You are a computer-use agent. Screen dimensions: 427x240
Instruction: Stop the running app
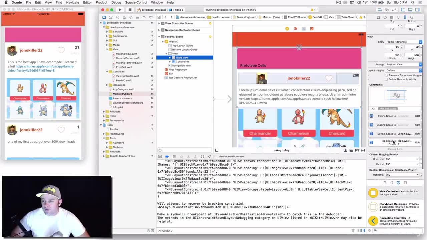click(130, 10)
